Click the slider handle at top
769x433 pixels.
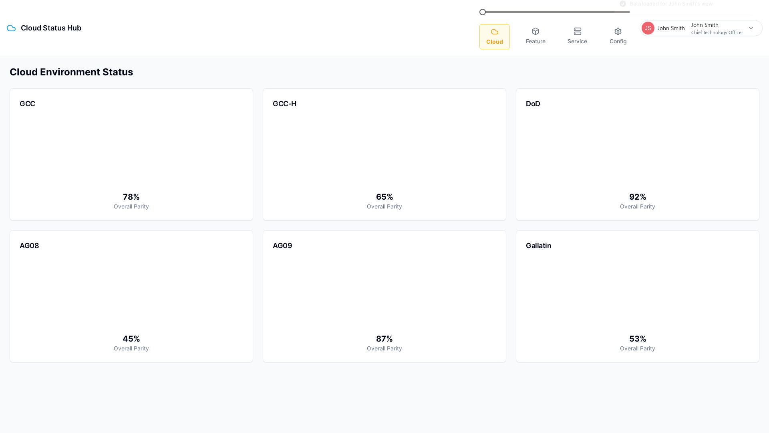[483, 12]
